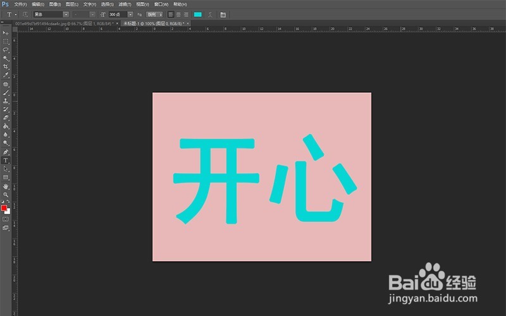Select the Crop tool
Screen dimensions: 506x316
click(6, 67)
